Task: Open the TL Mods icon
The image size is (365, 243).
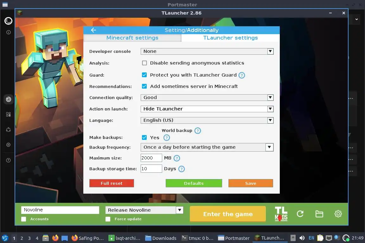Action: tap(281, 214)
